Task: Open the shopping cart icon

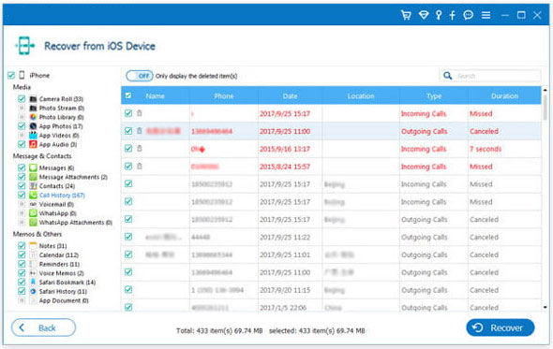Action: [x=406, y=15]
